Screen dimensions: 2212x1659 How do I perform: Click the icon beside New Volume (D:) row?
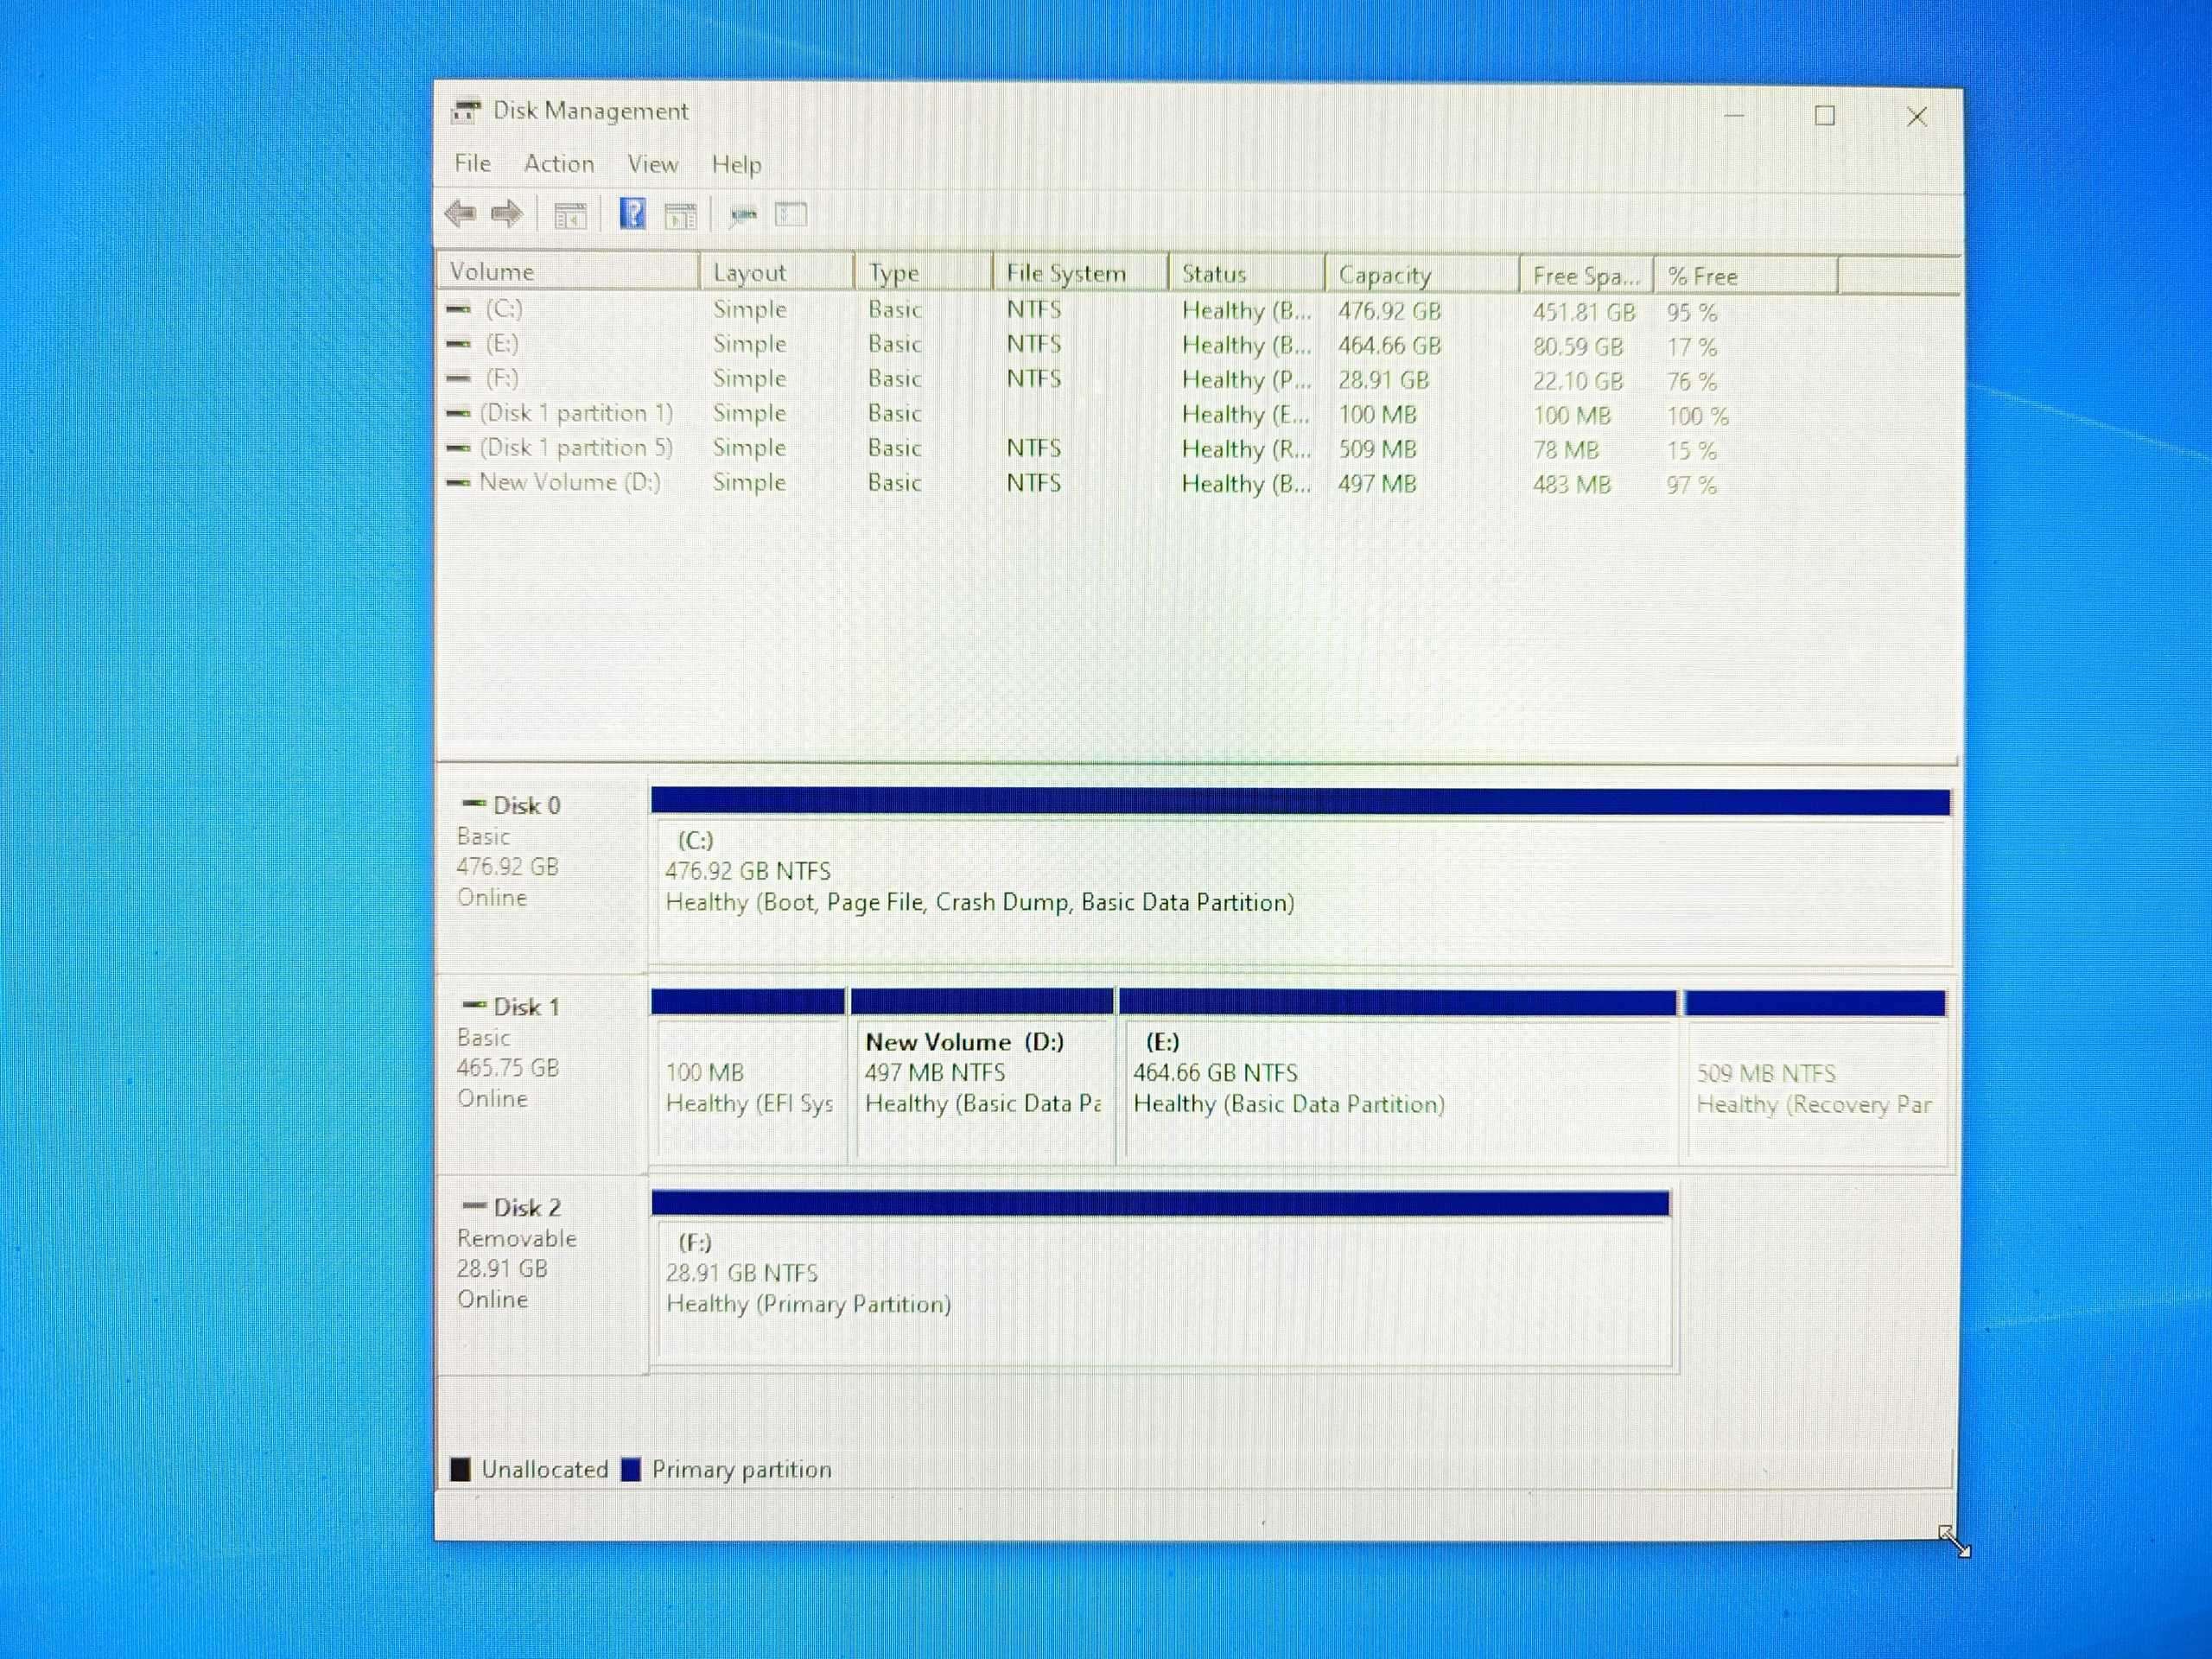458,482
